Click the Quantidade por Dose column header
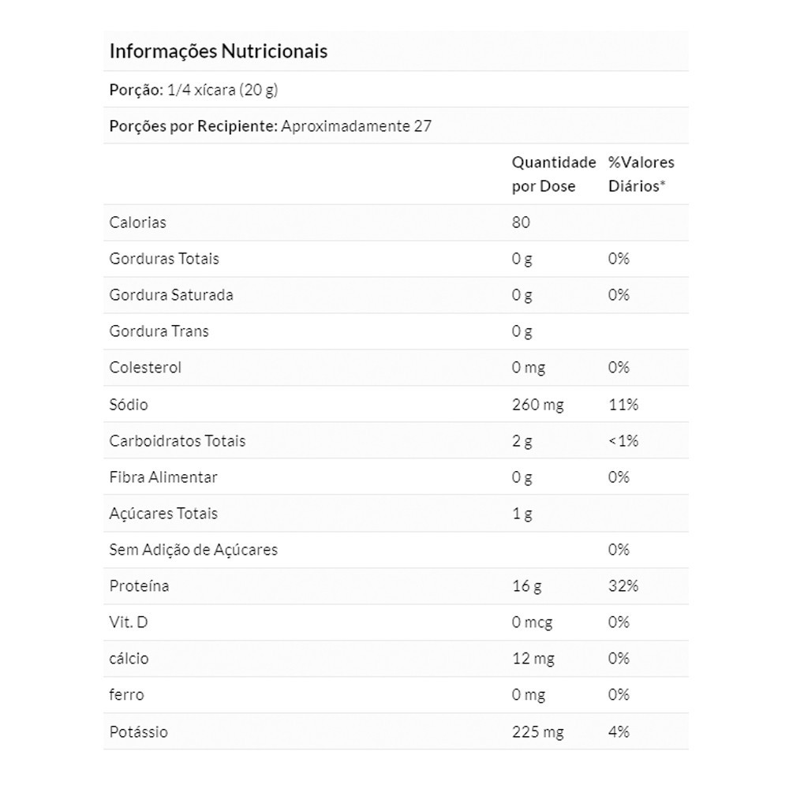Viewport: 789px width, 789px height. pos(553,174)
